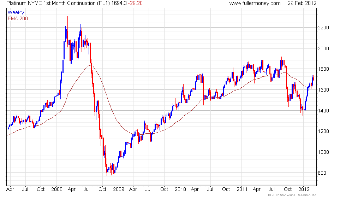Click the red price change -29.20
Screen dimensions: 346x198
click(x=135, y=3)
